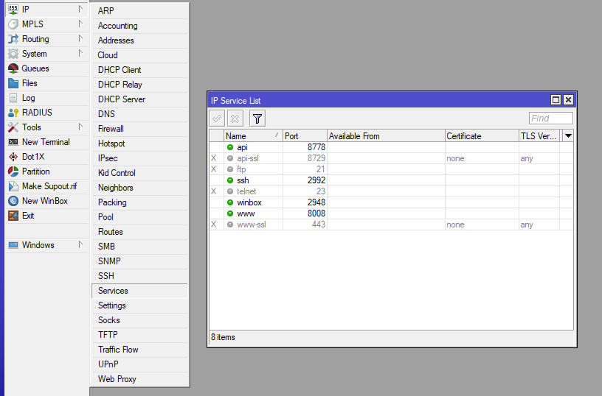The width and height of the screenshot is (602, 396).
Task: Open the Log sidebar entry
Action: (x=28, y=98)
